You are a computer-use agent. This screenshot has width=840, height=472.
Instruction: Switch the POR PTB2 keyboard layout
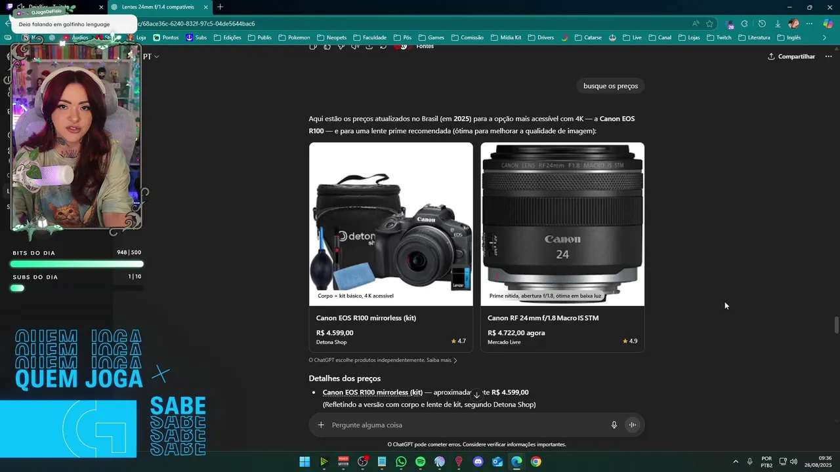coord(766,462)
